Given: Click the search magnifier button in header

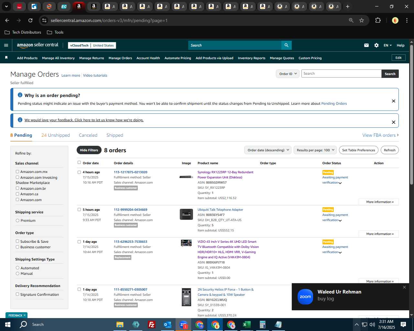Looking at the screenshot, I should [286, 45].
